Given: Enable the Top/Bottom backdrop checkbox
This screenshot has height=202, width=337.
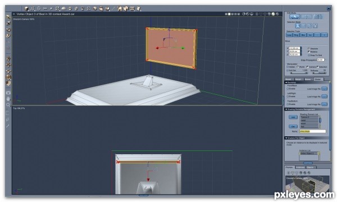Looking at the screenshot, I should (x=288, y=104).
